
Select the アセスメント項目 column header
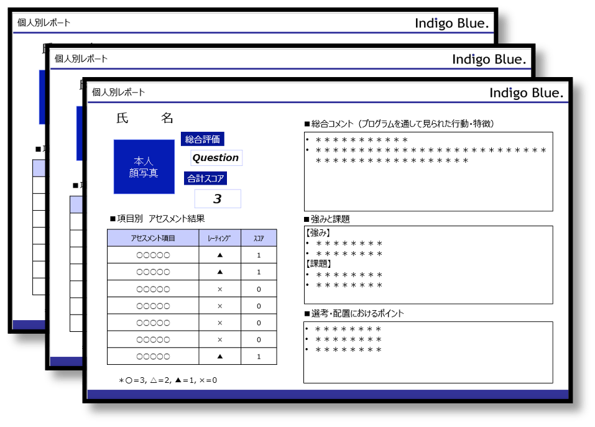click(153, 238)
